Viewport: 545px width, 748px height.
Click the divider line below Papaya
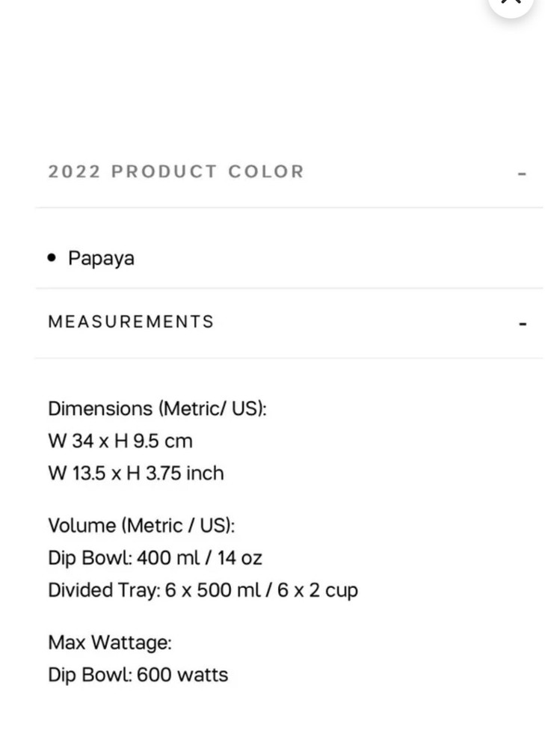[x=289, y=288]
